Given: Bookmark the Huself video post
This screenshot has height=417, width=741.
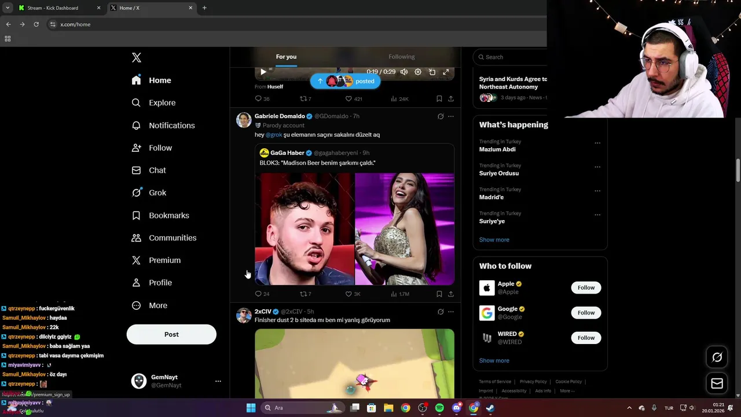Looking at the screenshot, I should (x=439, y=98).
